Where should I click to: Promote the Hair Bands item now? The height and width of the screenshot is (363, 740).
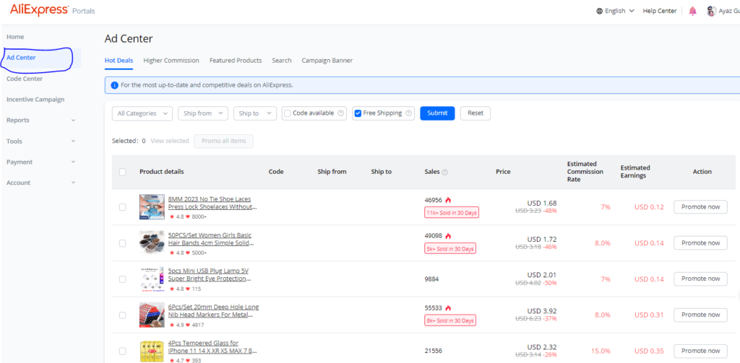coord(700,242)
